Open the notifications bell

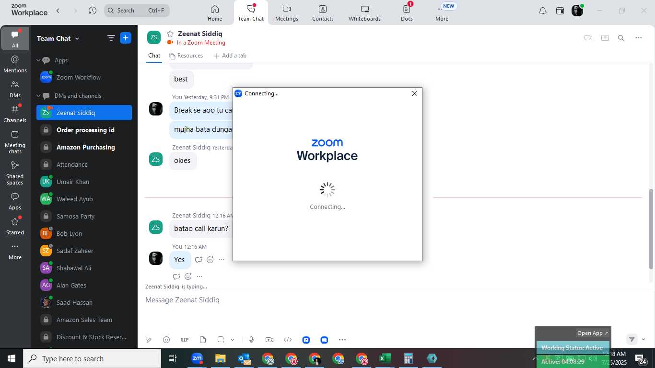click(543, 11)
